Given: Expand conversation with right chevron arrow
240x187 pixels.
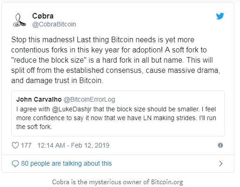Looking at the screenshot, I should point(221,163).
